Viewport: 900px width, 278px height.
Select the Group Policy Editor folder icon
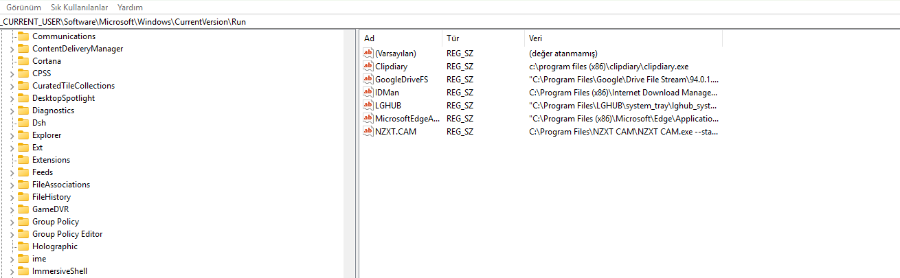[23, 234]
